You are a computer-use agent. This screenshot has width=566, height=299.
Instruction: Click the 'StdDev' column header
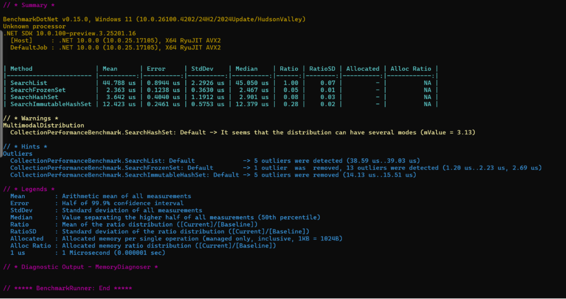pyautogui.click(x=202, y=69)
